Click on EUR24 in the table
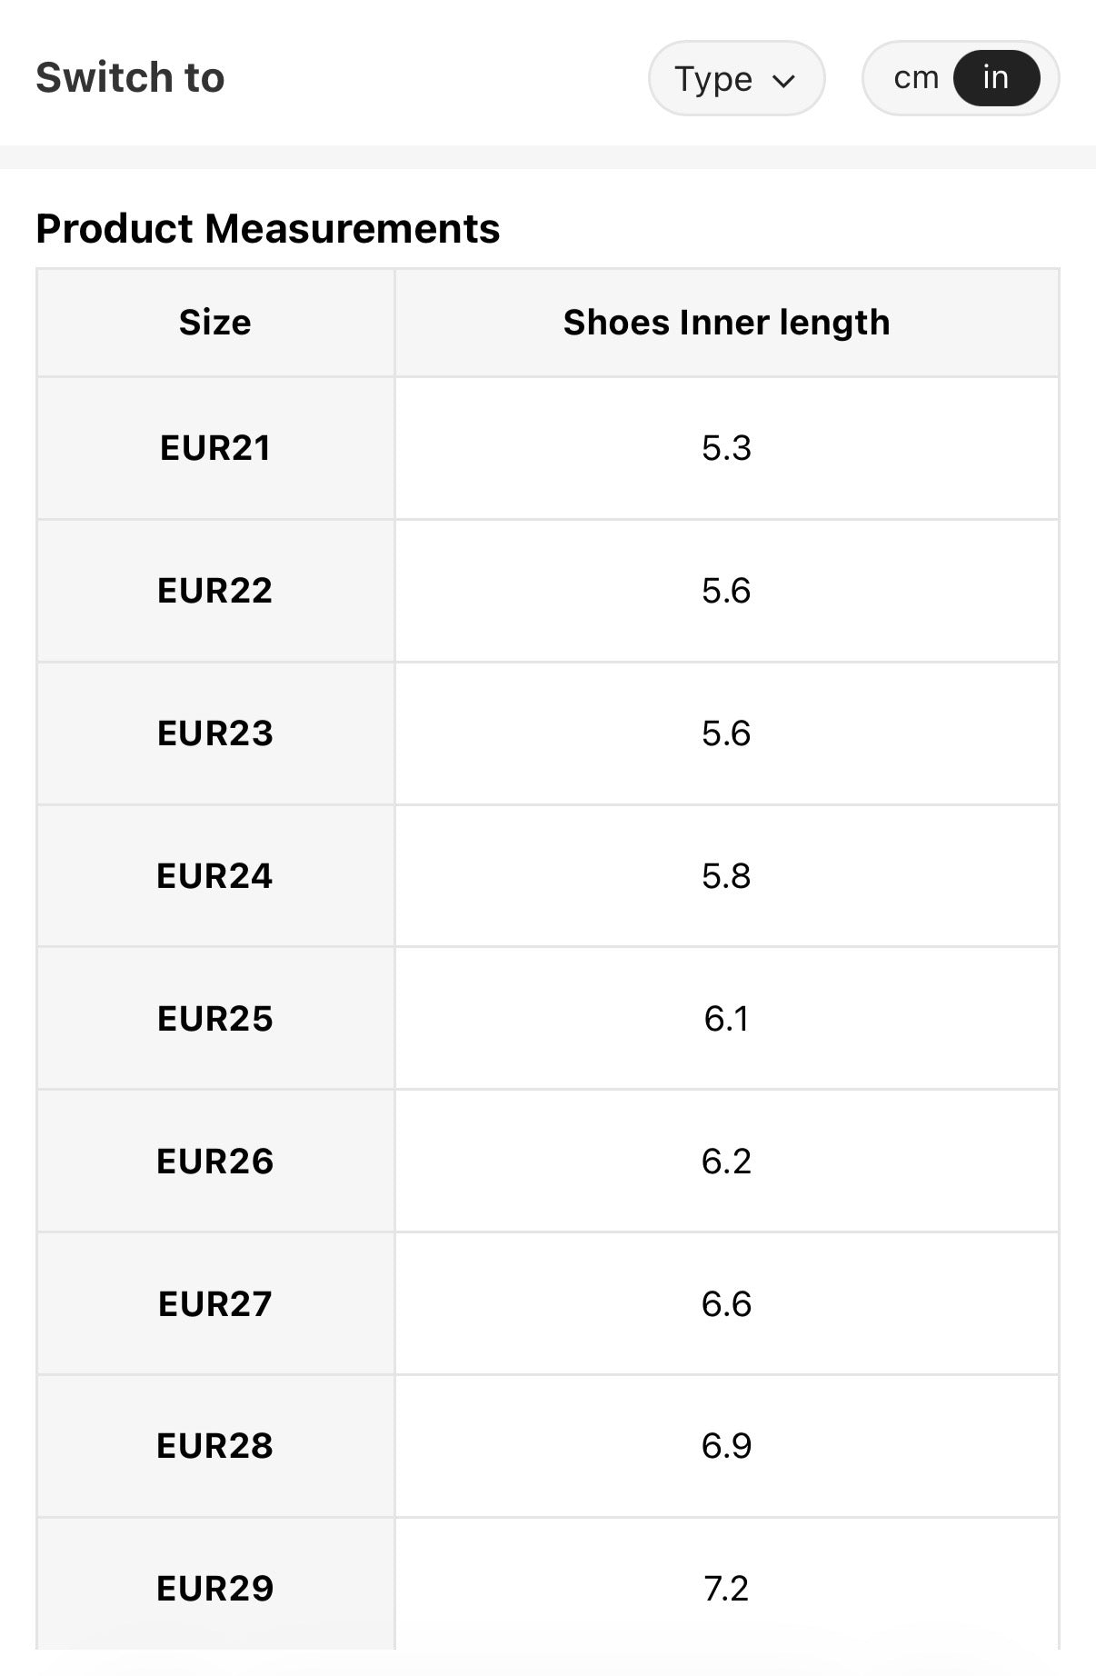1096x1676 pixels. coord(215,875)
